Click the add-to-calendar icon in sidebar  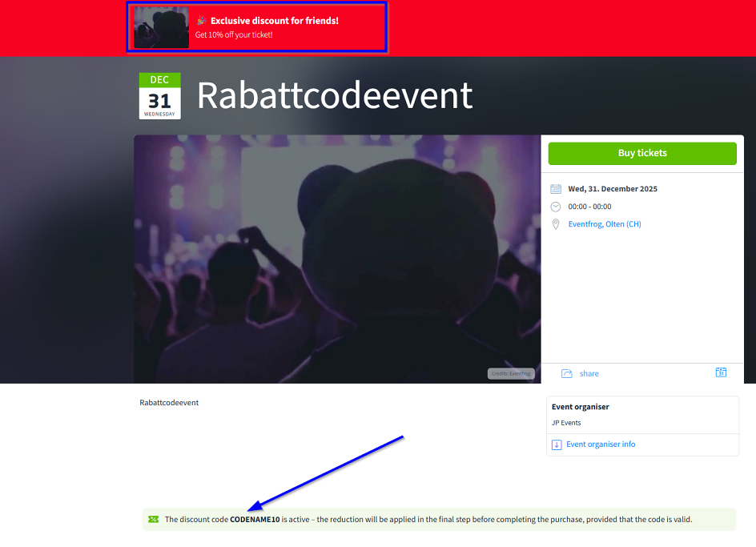click(x=721, y=372)
